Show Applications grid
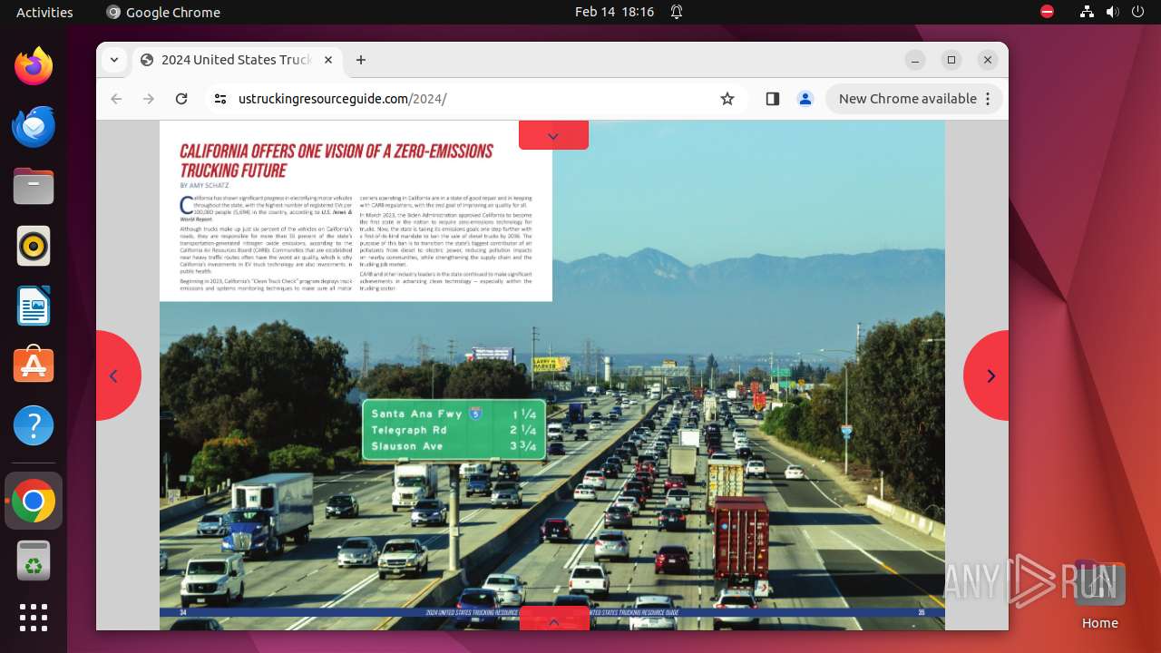Image resolution: width=1161 pixels, height=653 pixels. [x=34, y=618]
